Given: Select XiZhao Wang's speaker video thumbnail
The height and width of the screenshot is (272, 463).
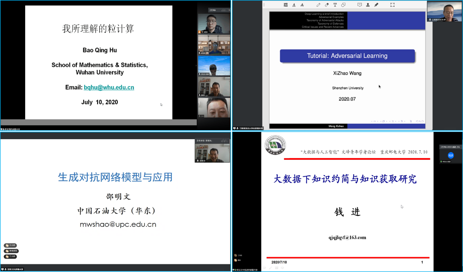Looking at the screenshot, I should (x=445, y=12).
